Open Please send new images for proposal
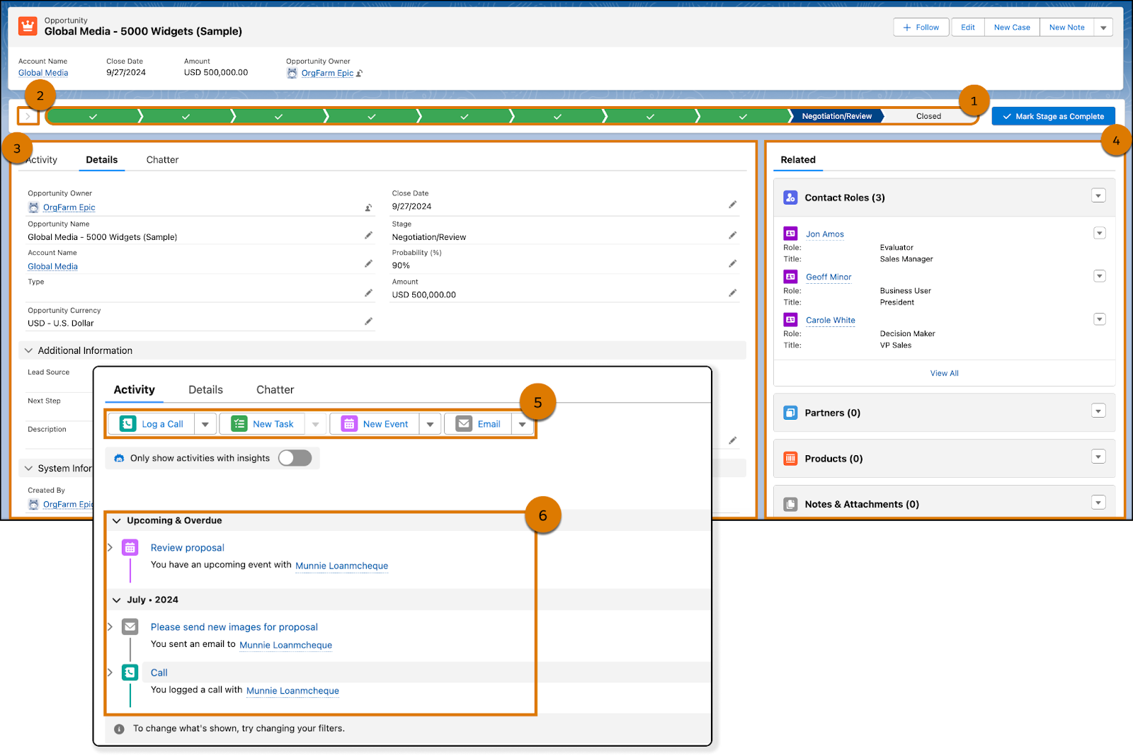The width and height of the screenshot is (1133, 756). point(234,627)
